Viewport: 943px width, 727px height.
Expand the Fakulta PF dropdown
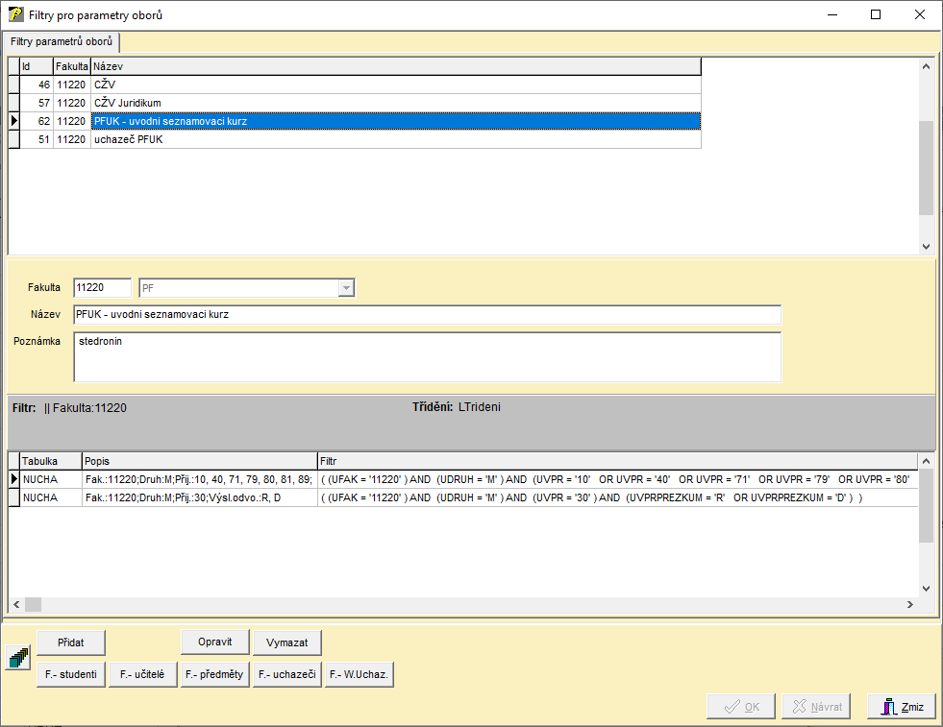coord(346,288)
